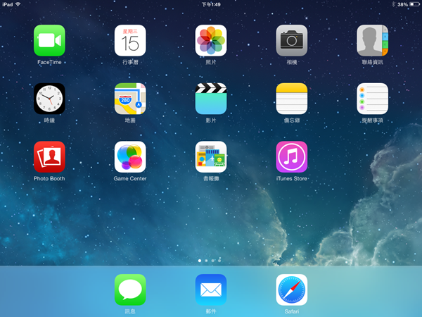Viewport: 422px width, 317px height.
Task: Tap the Wi-Fi status icon
Action: point(18,4)
